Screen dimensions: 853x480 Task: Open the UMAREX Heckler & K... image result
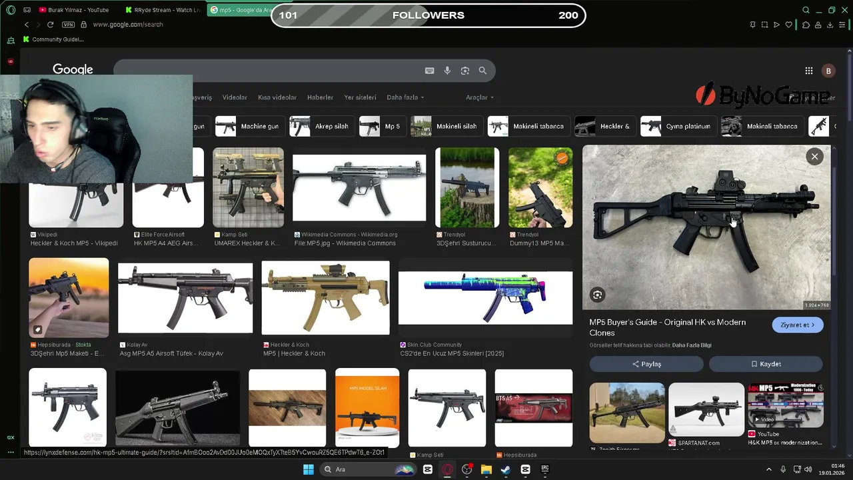point(248,187)
